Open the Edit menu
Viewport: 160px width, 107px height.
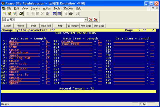coord(16,8)
